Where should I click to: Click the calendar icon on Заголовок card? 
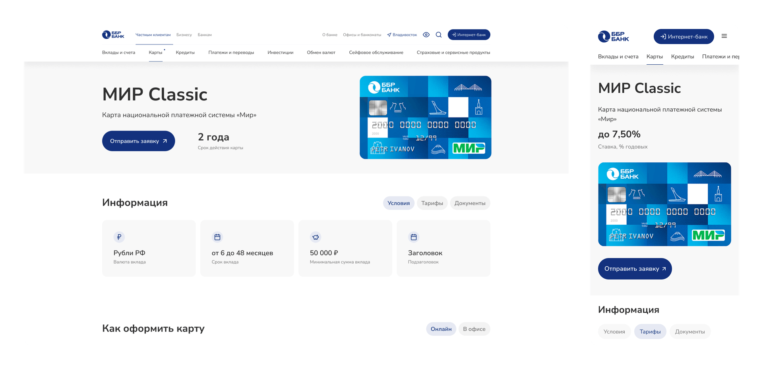(x=414, y=237)
